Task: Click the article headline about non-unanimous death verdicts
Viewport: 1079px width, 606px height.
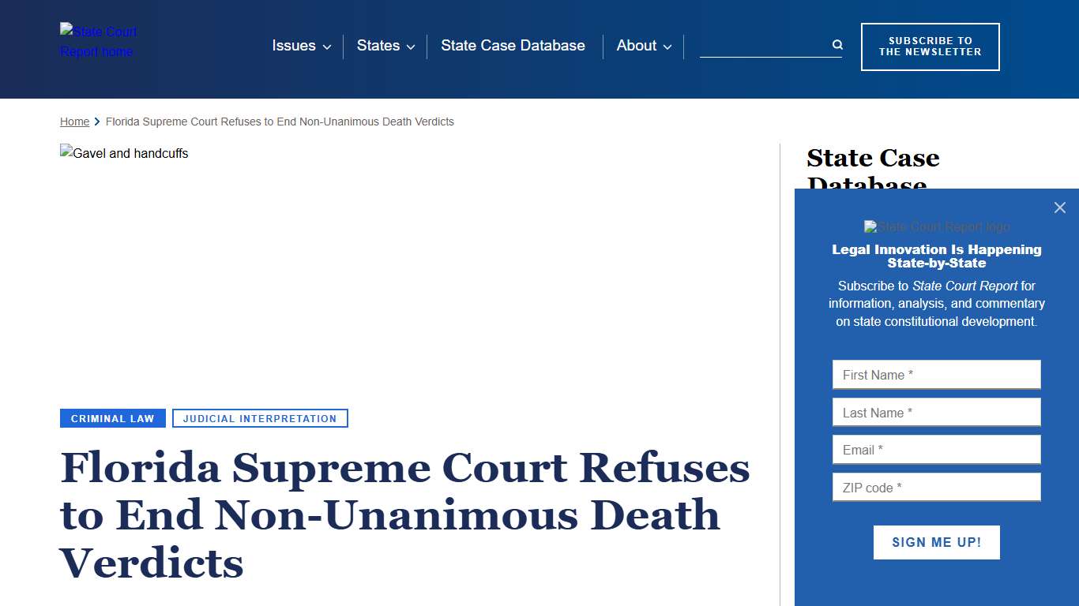Action: pos(404,517)
